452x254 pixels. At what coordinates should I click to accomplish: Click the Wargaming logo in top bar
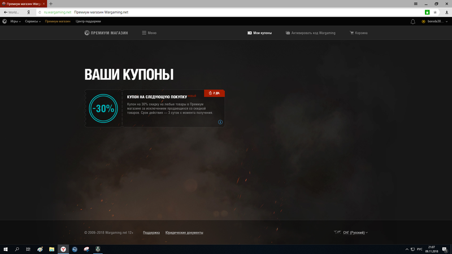(x=5, y=21)
